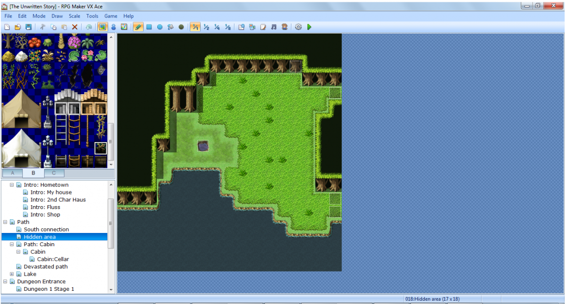Viewport: 565px width, 304px height.
Task: Paste using the clipboard icon
Action: click(64, 27)
